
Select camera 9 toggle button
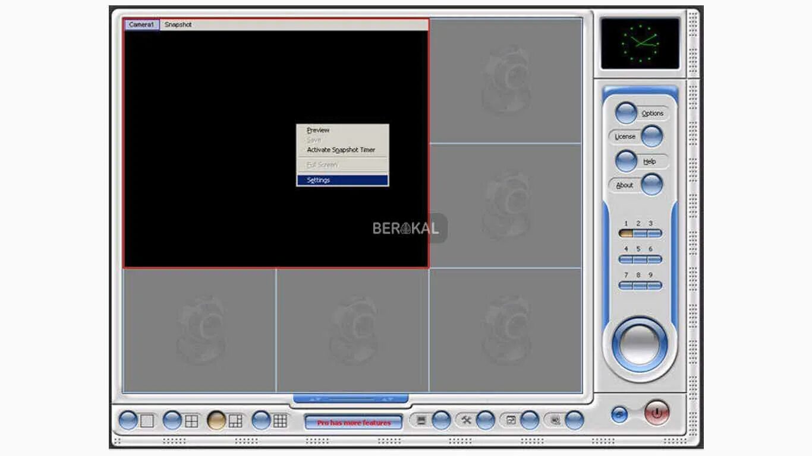[x=654, y=286]
